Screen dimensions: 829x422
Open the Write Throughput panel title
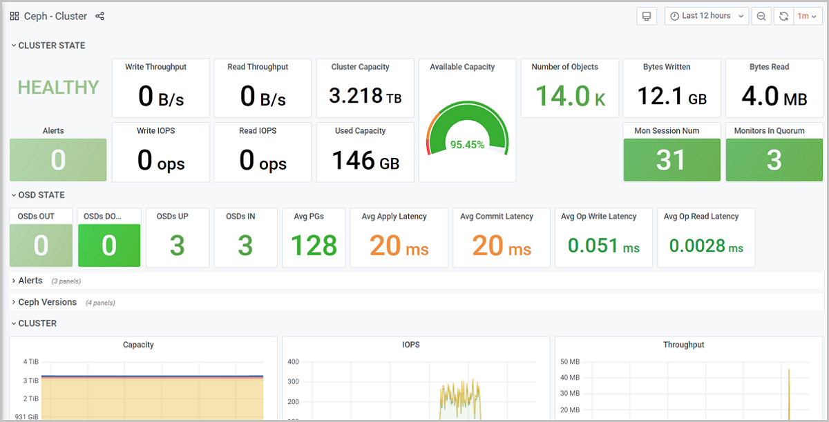155,67
